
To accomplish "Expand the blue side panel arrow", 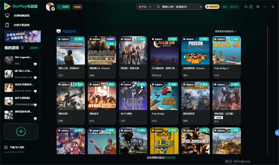I will (277, 133).
